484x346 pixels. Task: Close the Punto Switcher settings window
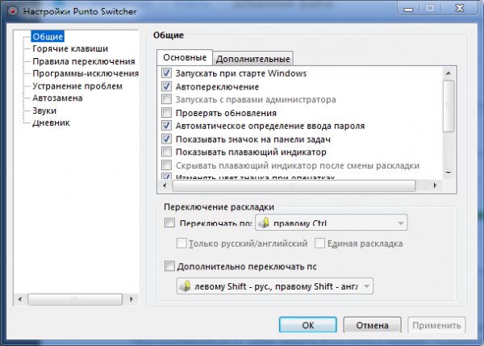click(x=460, y=8)
